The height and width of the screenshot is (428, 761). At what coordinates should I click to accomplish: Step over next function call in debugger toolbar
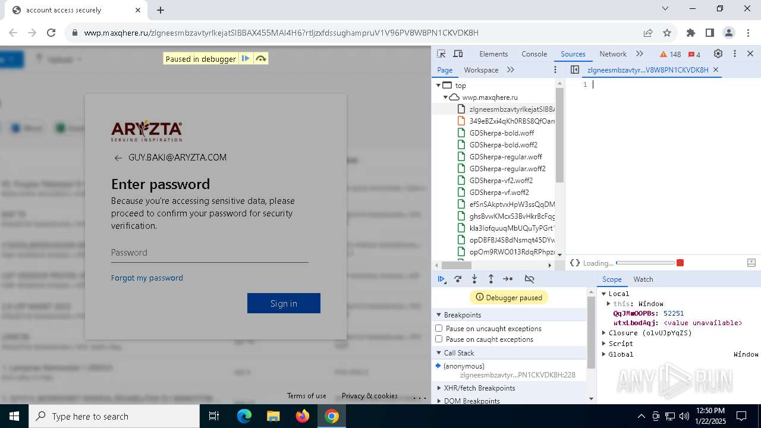coord(458,279)
